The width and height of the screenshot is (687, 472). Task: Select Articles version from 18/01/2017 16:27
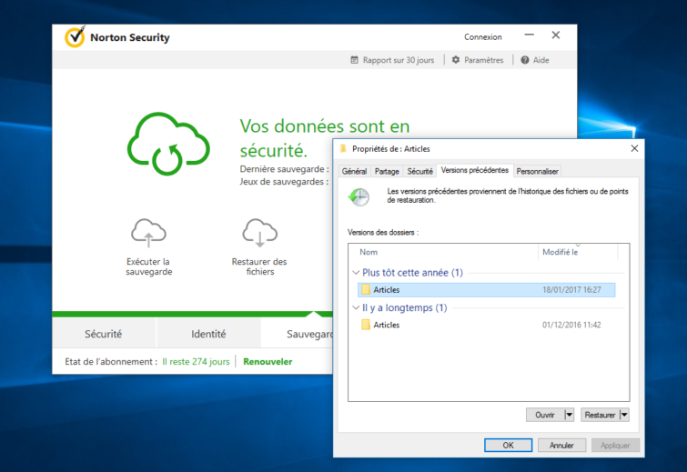(x=486, y=289)
